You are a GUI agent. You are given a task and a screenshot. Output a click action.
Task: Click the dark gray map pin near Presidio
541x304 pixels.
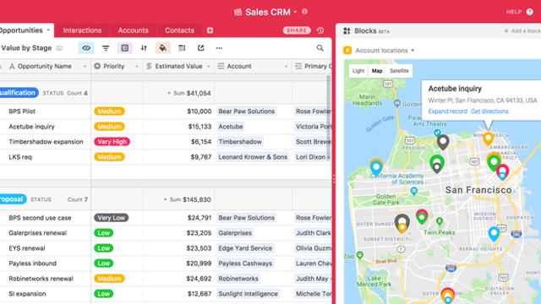tap(443, 142)
